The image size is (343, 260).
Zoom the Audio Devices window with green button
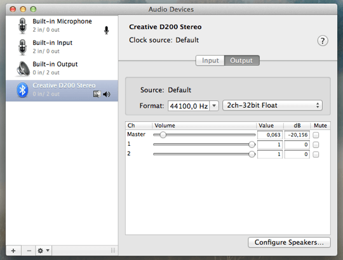pos(33,9)
